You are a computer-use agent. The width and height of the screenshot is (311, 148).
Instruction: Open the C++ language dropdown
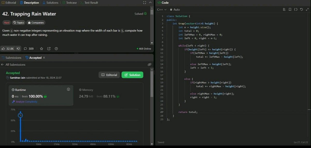click(x=162, y=10)
